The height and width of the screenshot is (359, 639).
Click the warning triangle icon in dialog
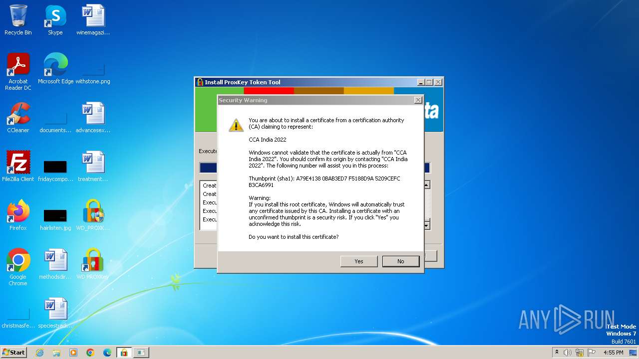coord(236,125)
